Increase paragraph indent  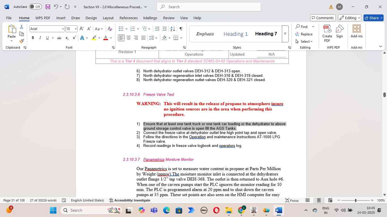click(165, 29)
